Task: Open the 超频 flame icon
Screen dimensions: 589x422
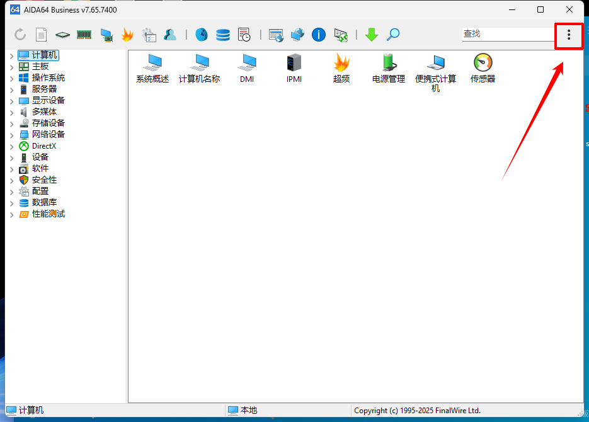Action: coord(341,68)
